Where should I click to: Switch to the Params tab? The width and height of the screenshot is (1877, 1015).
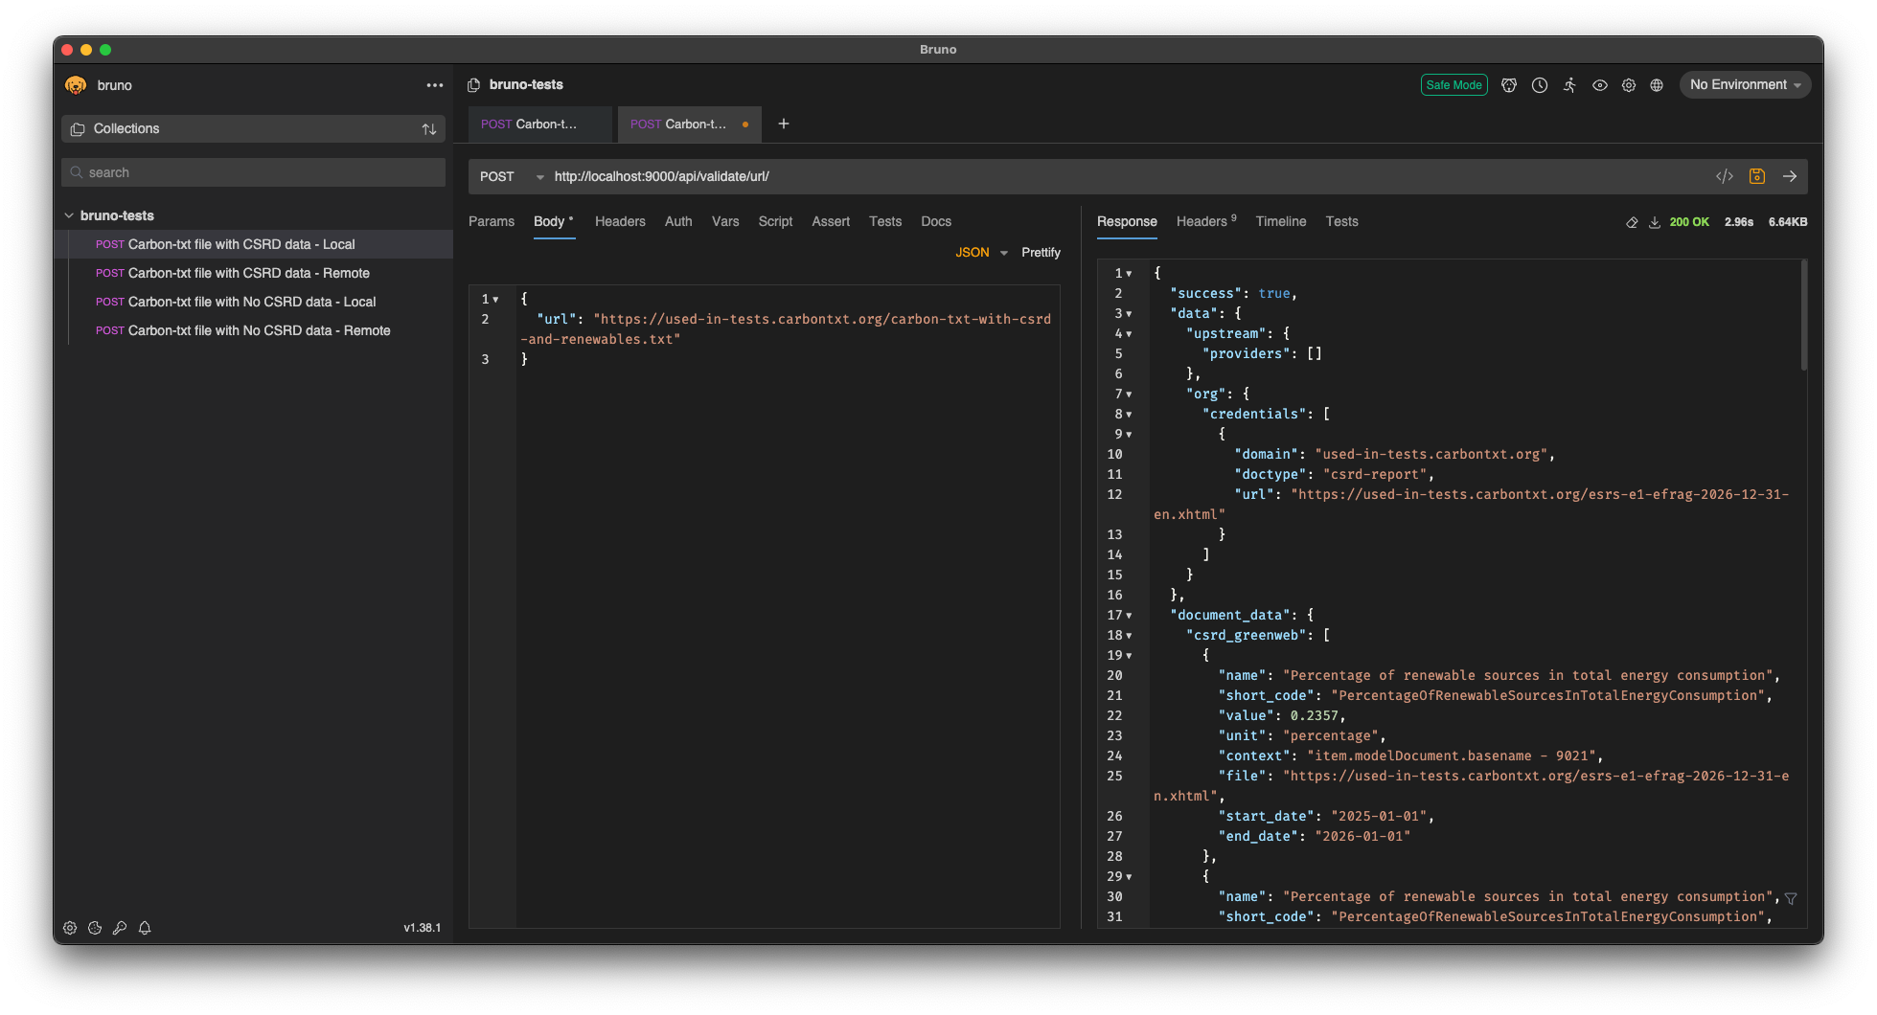point(492,222)
